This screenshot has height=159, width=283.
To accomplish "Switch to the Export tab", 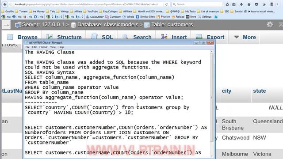I will pos(210,37).
